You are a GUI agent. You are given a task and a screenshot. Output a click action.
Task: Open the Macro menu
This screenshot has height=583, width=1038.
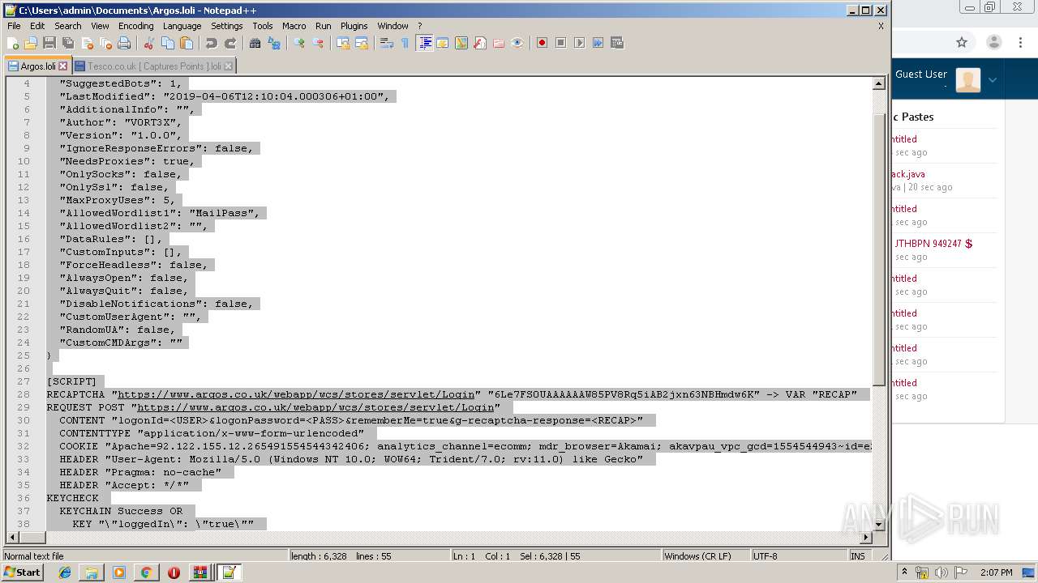[294, 26]
